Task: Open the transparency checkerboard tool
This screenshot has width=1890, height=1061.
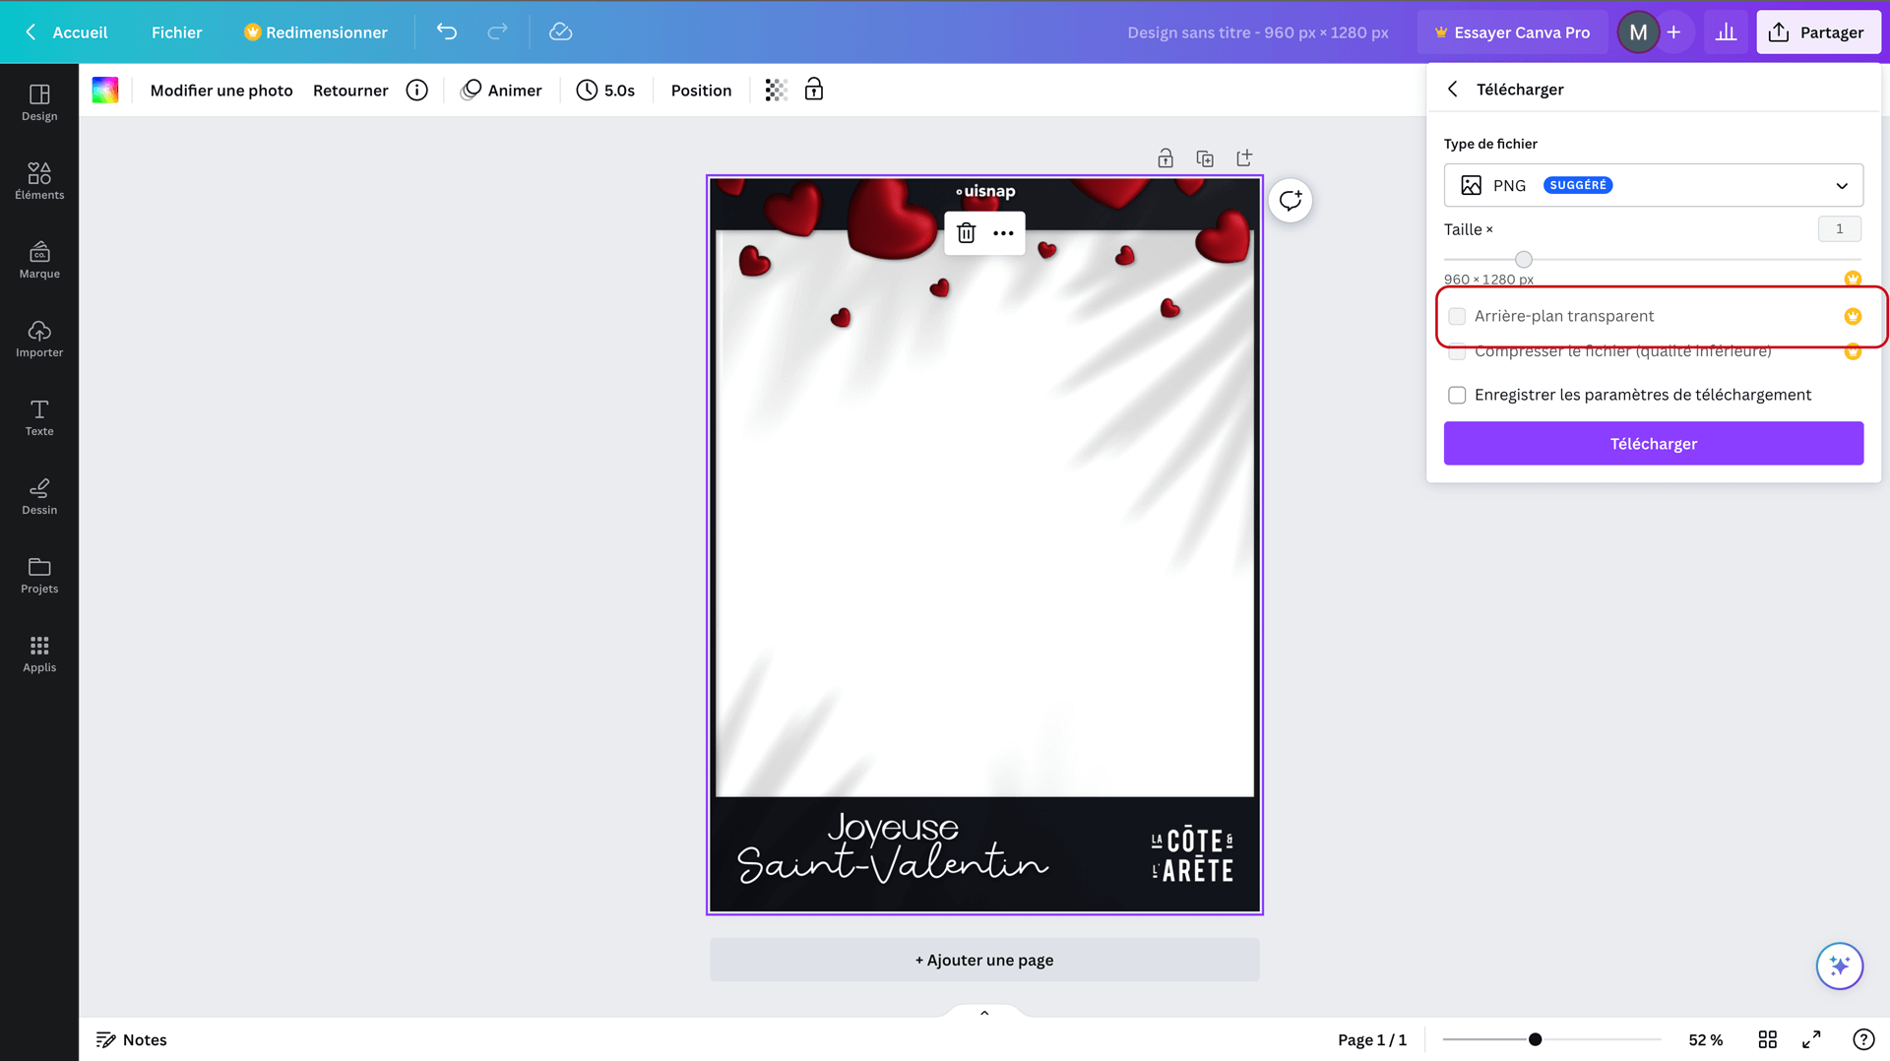Action: [x=776, y=91]
